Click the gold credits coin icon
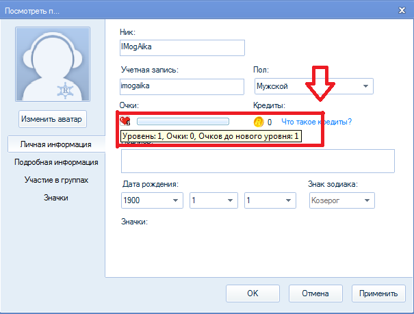414x314 pixels. coord(259,122)
